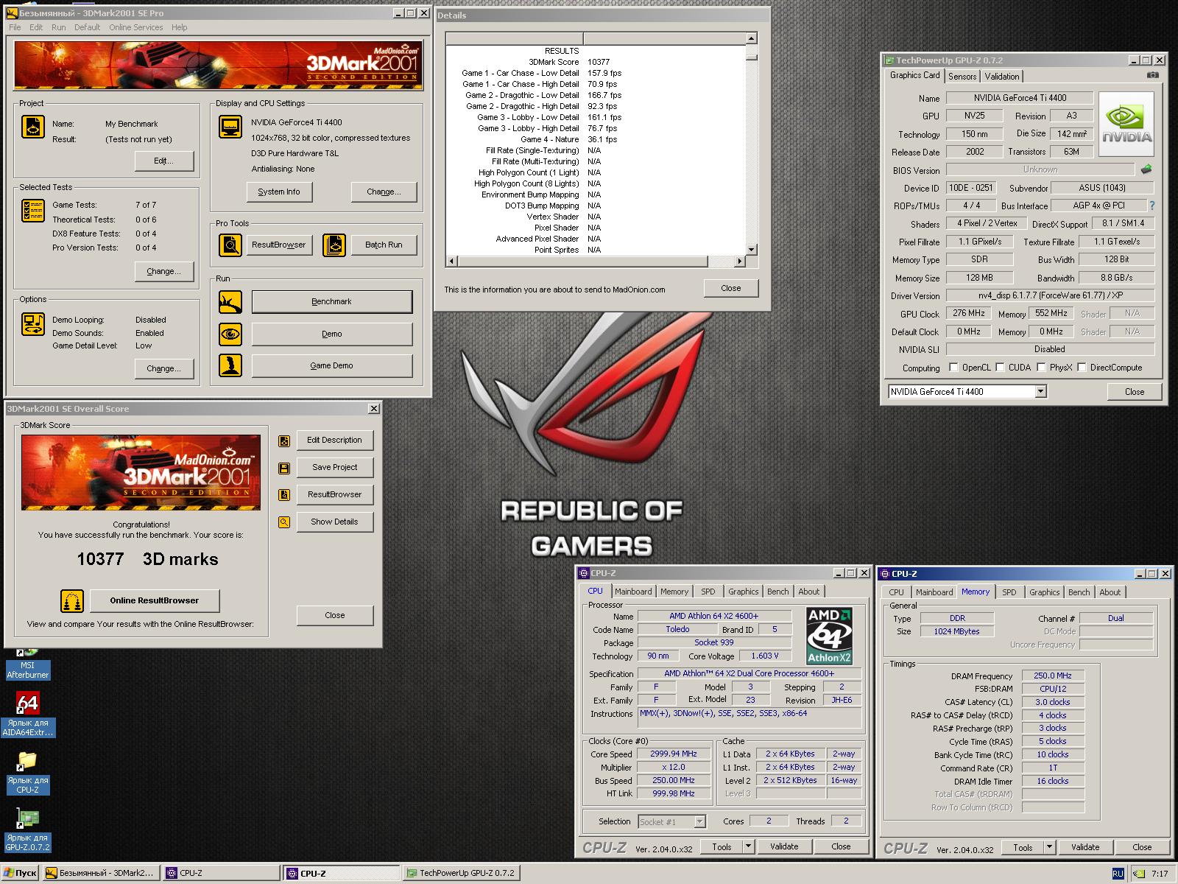1178x884 pixels.
Task: Click the monitor icon in Display and CPU Settings
Action: point(230,127)
